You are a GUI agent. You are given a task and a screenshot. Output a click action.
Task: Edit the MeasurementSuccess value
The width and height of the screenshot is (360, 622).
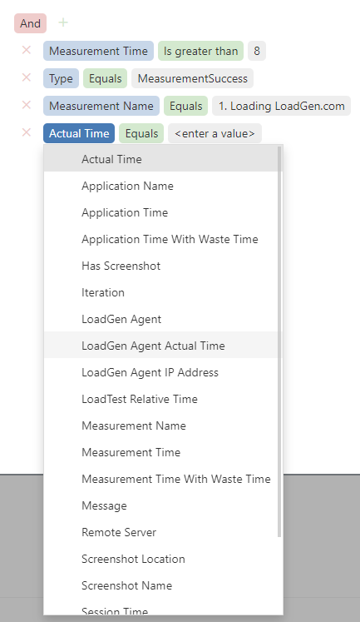(193, 78)
